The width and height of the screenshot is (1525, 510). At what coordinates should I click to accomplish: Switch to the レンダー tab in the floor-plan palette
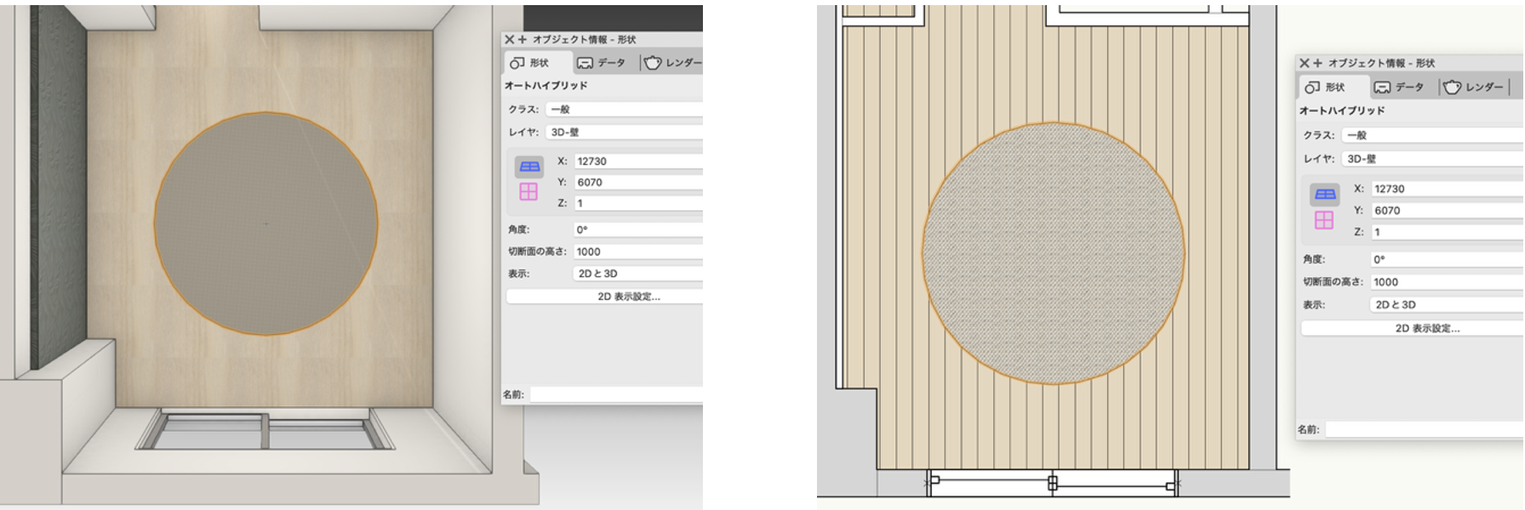pyautogui.click(x=1474, y=87)
